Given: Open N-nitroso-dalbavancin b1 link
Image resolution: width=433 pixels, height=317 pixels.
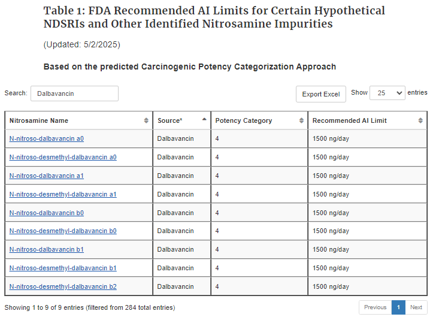Looking at the screenshot, I should 46,249.
